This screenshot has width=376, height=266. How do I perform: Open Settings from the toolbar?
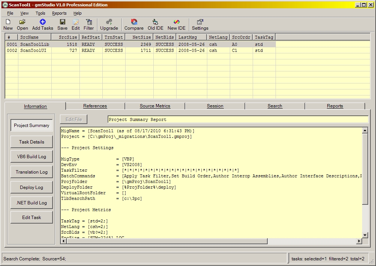(200, 22)
